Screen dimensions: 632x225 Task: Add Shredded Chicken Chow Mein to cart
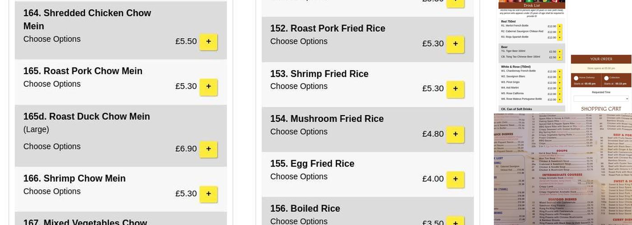(208, 41)
